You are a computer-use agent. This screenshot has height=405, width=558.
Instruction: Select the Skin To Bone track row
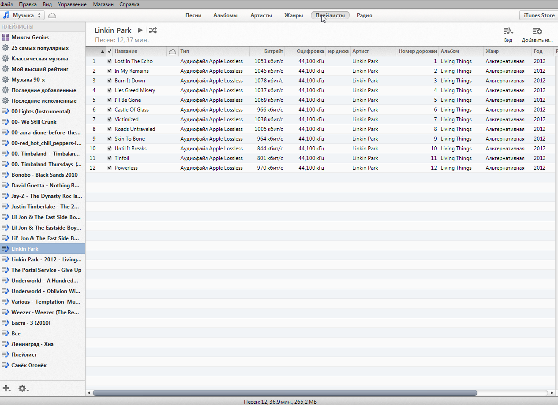320,139
